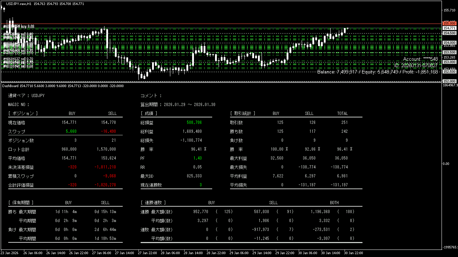
Task: Click the Balance / Equity / Profit line
Action: tap(377, 72)
